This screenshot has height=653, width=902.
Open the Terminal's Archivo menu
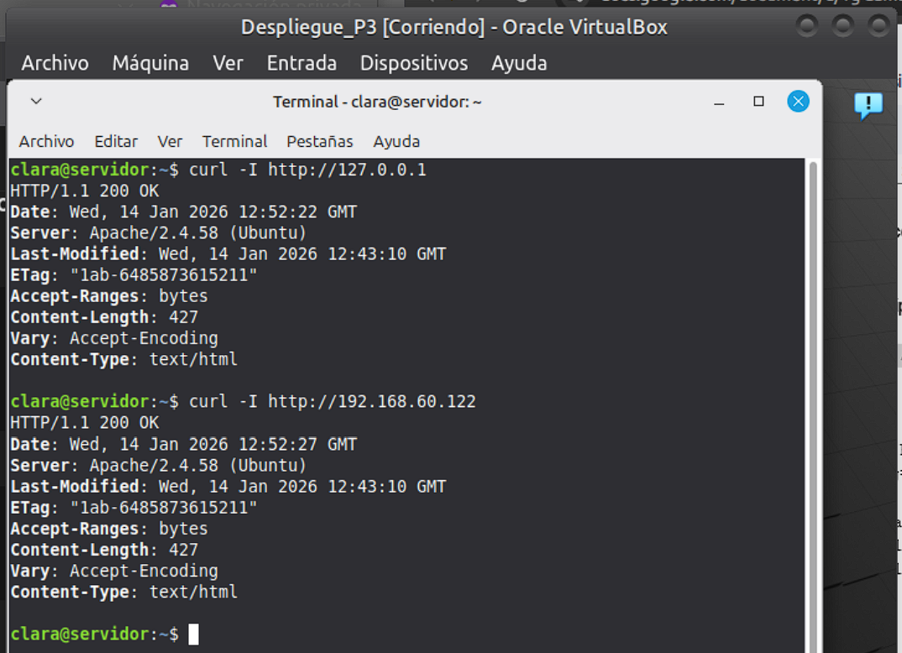point(46,141)
